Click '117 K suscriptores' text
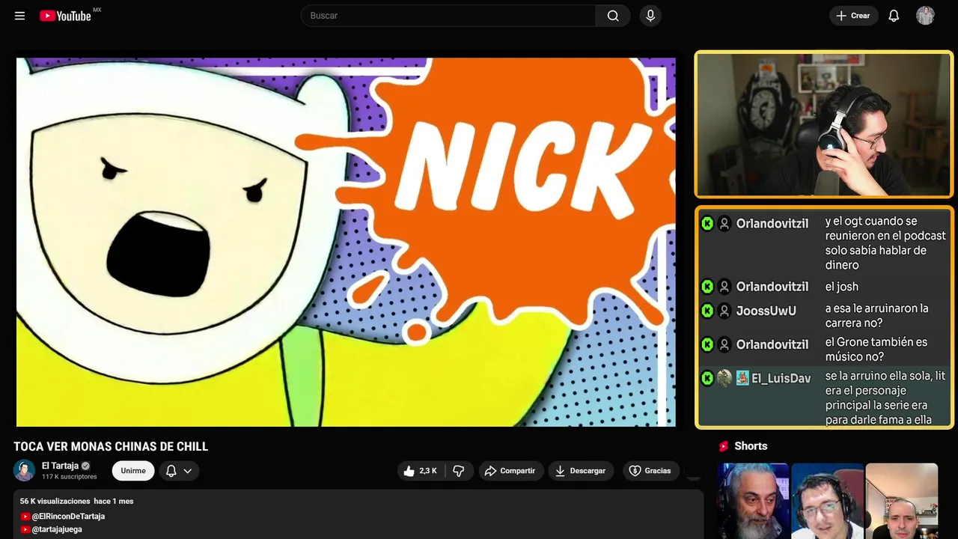This screenshot has width=958, height=539. 70,477
